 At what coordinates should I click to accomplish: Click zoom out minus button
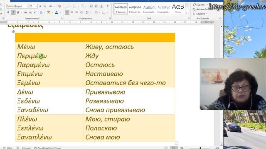(187, 148)
